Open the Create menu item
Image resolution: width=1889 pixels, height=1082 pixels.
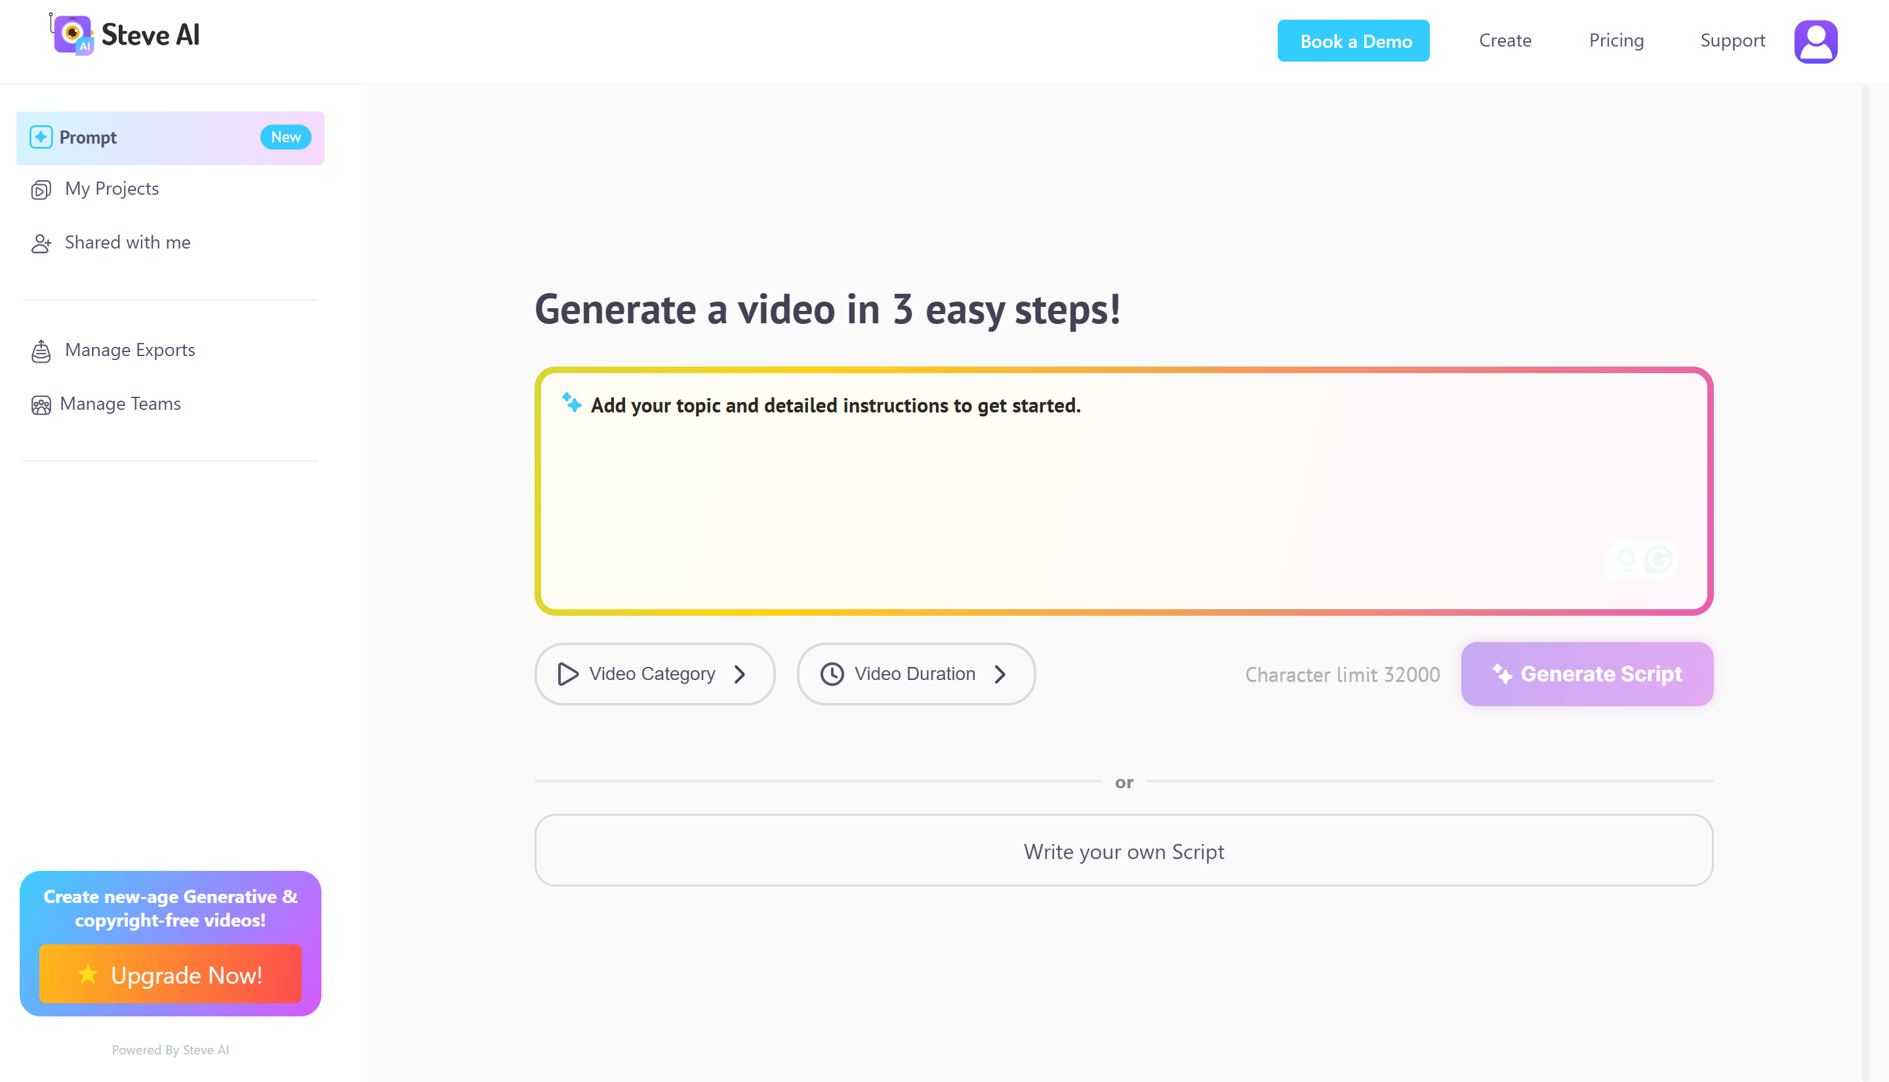[1504, 41]
